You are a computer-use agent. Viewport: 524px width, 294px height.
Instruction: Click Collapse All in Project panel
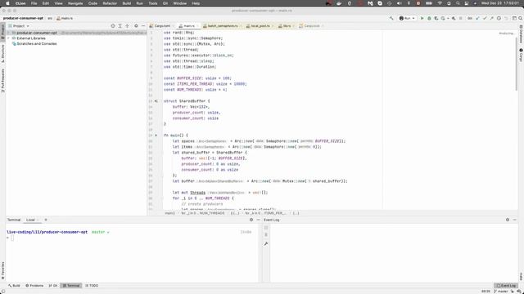(127, 25)
